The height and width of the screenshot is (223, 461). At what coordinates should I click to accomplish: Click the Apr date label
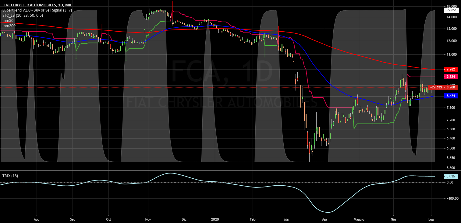(324, 219)
